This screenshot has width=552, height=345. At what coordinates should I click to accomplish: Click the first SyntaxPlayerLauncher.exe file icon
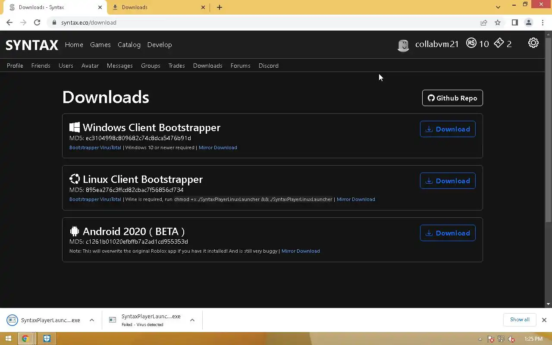(12, 320)
